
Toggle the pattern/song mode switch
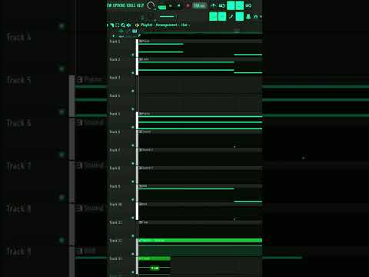(x=162, y=7)
